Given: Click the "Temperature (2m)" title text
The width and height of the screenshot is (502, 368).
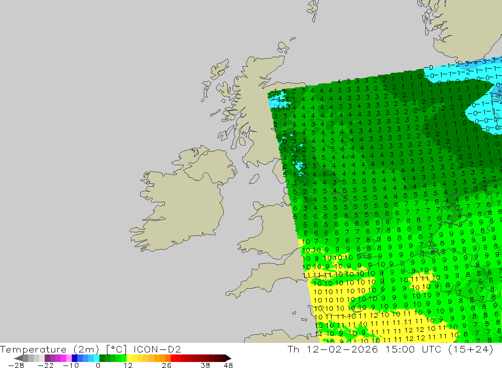Looking at the screenshot, I should pos(50,349).
